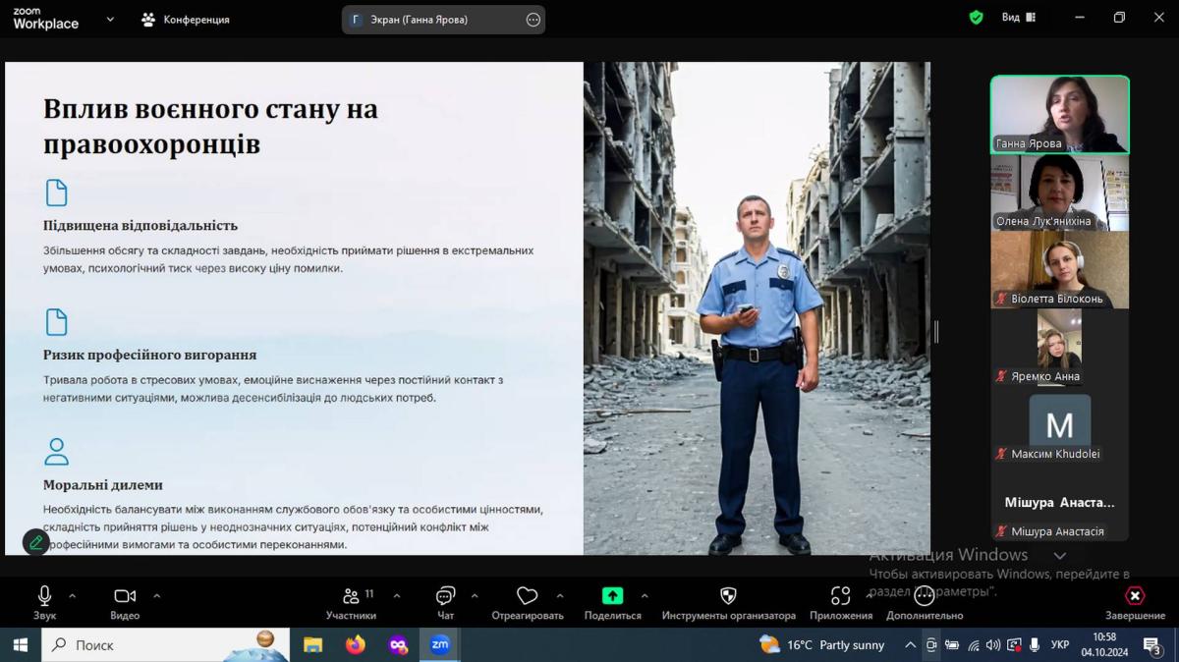Image resolution: width=1179 pixels, height=662 pixels.
Task: Open the Windows Start menu
Action: (x=20, y=645)
